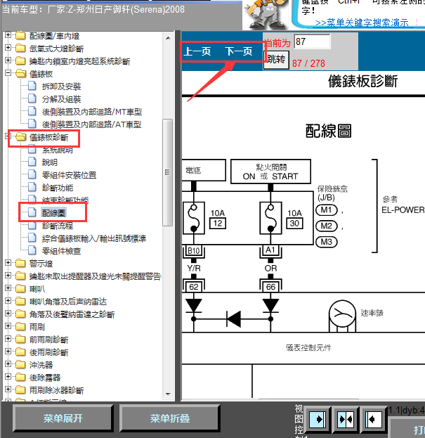Click the view control right-arrow icon

(x=318, y=419)
